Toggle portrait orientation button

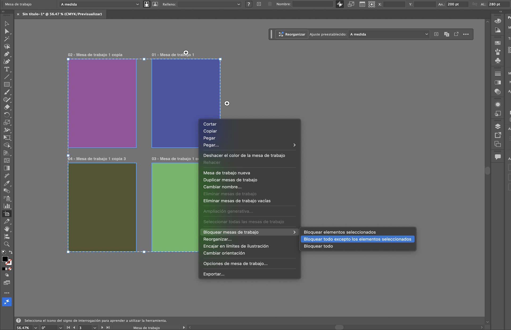click(146, 4)
